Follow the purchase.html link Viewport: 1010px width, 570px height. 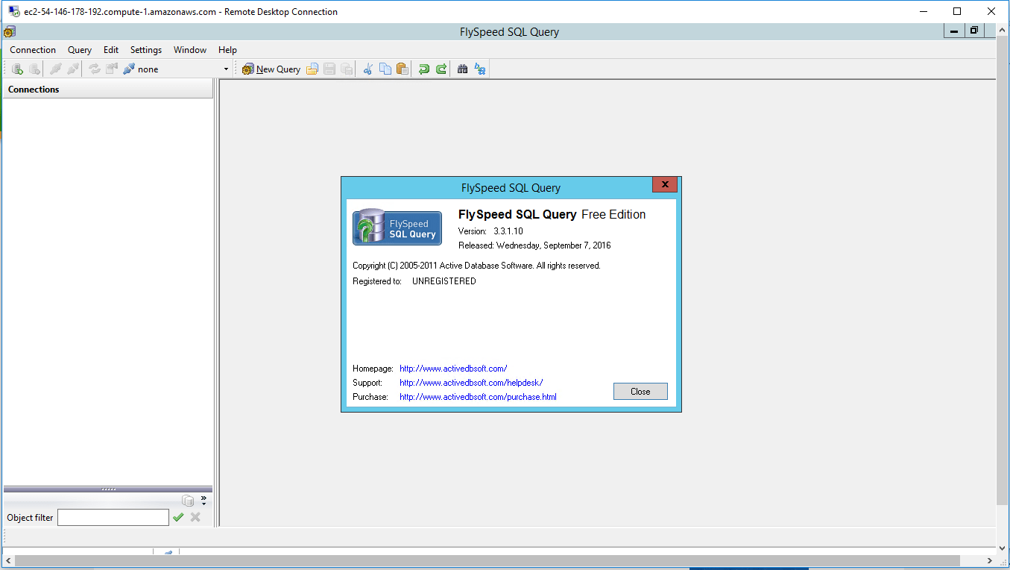[x=478, y=397]
